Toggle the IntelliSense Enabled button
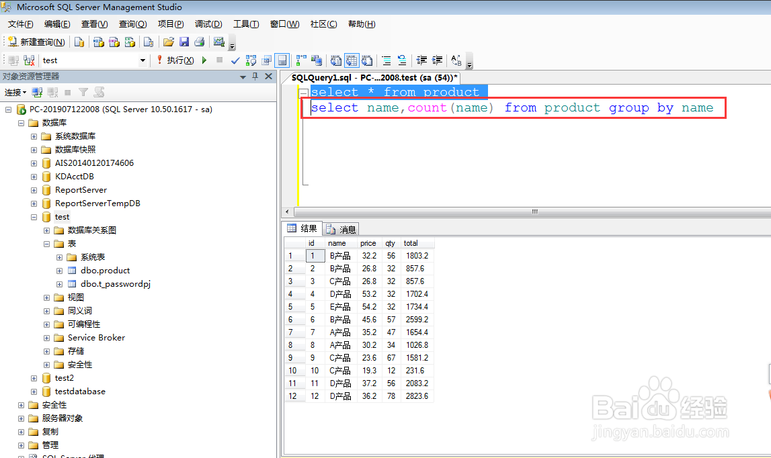771x458 pixels. 282,60
